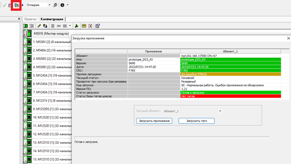Select M501E (Мастер-модуль) in tree
Screen dimensions: 291x164
(51, 34)
